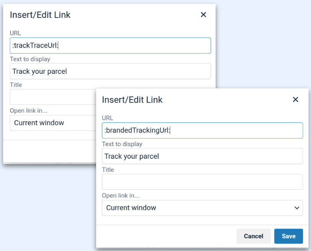Click the chevron arrow on Open link in dropdown
The image size is (311, 251).
(296, 208)
